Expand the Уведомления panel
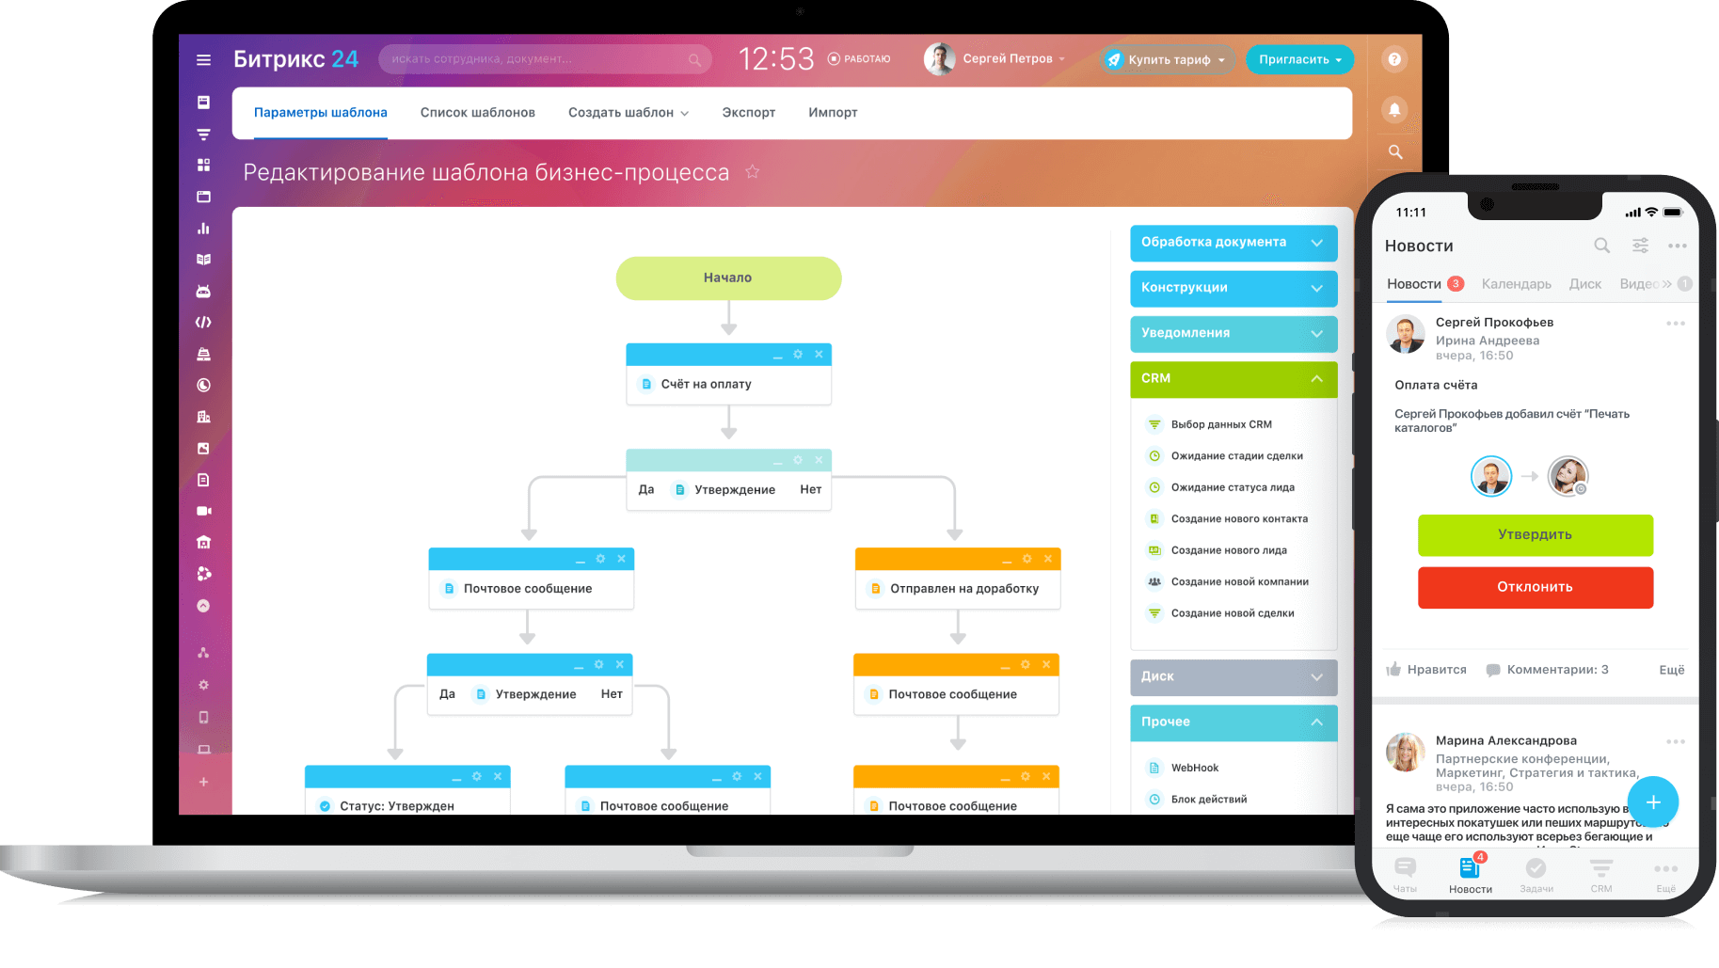The height and width of the screenshot is (968, 1719). tap(1234, 333)
